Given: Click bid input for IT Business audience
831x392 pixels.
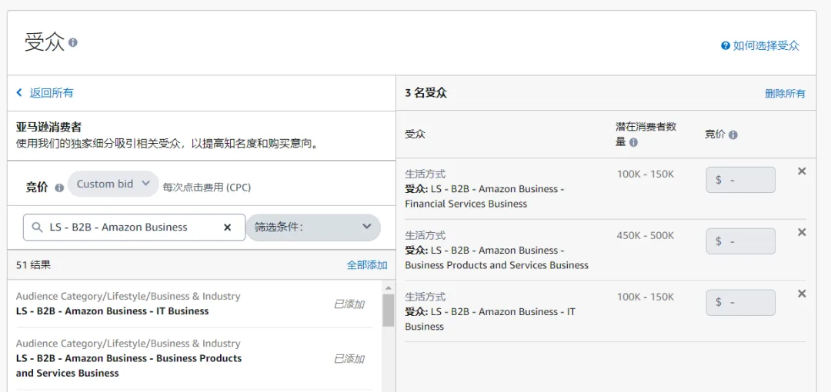Looking at the screenshot, I should [740, 303].
